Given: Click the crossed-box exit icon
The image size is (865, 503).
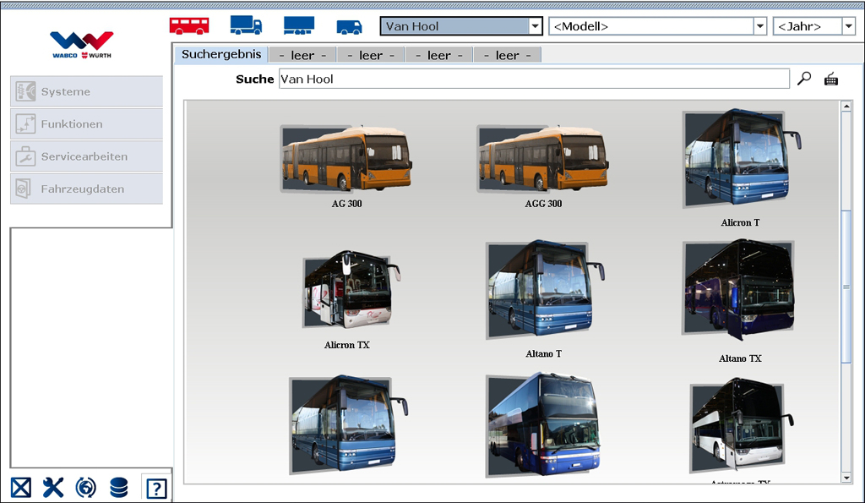Looking at the screenshot, I should click(21, 487).
